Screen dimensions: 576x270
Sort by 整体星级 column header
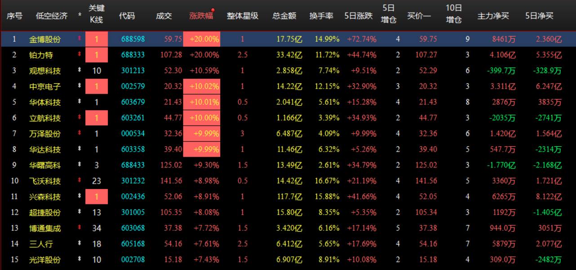[x=243, y=16]
